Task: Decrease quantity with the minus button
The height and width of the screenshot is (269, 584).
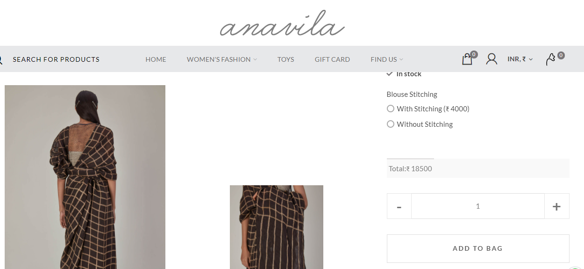Action: (x=399, y=206)
